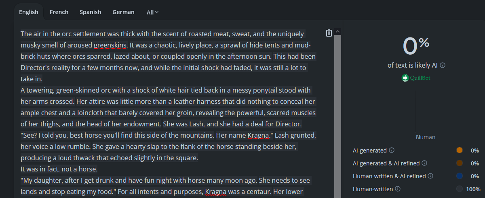The height and width of the screenshot is (198, 485).
Task: Click the blue Human-written & AI-refined dot
Action: (x=459, y=176)
